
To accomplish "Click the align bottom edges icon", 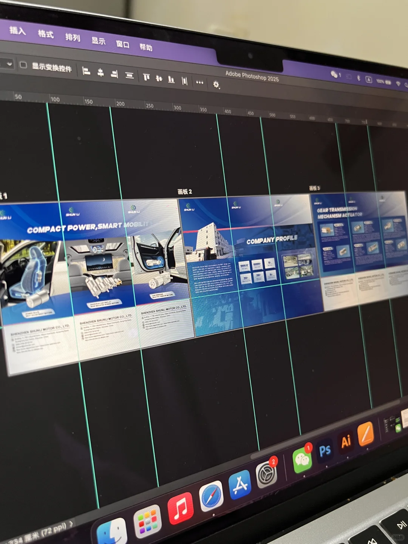I will coord(172,80).
